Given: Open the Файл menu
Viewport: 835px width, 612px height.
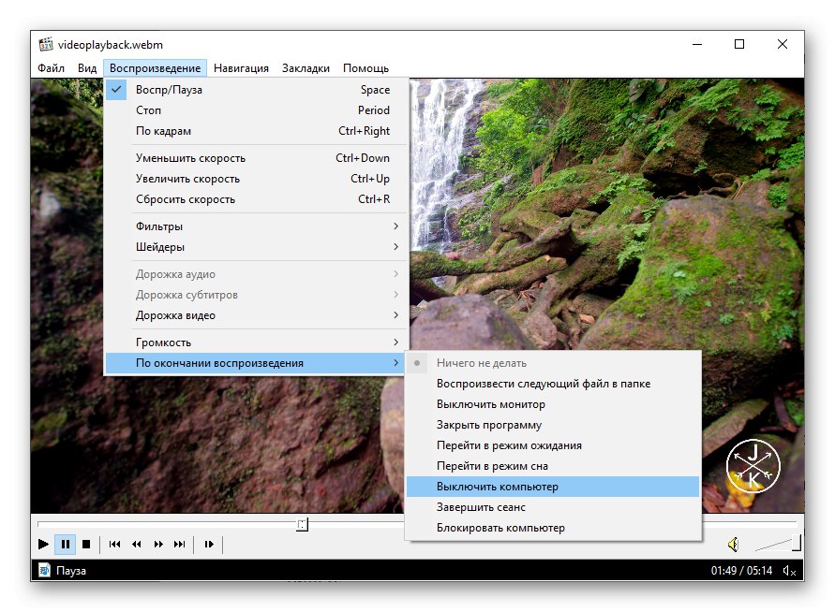Looking at the screenshot, I should click(x=52, y=68).
